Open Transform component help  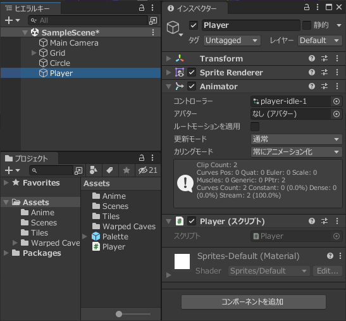pyautogui.click(x=312, y=58)
